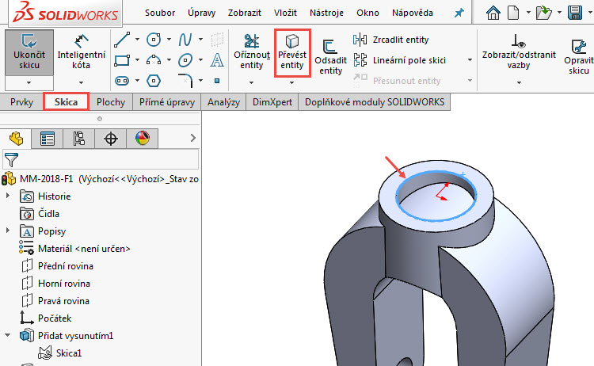Switch to the Analýzy tab
This screenshot has width=594, height=366.
[x=223, y=102]
